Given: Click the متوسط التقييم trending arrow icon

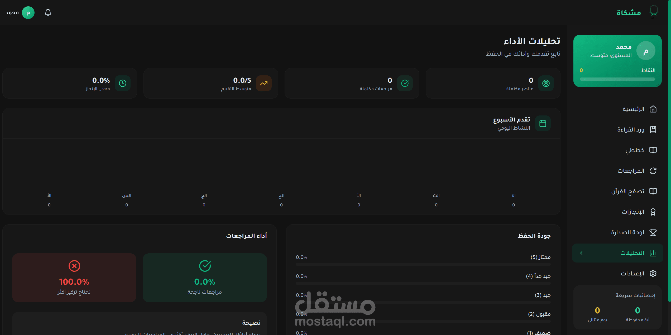Looking at the screenshot, I should pyautogui.click(x=263, y=83).
